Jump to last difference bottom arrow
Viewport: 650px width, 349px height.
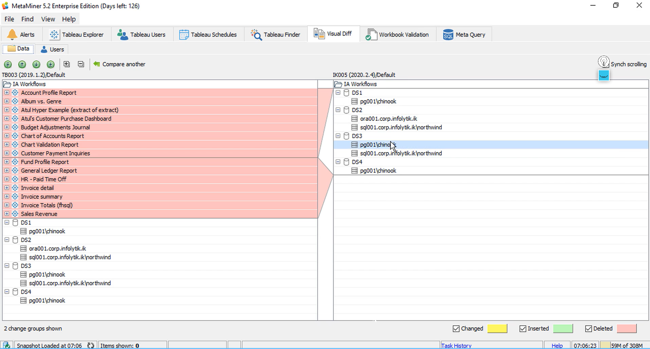click(x=51, y=64)
